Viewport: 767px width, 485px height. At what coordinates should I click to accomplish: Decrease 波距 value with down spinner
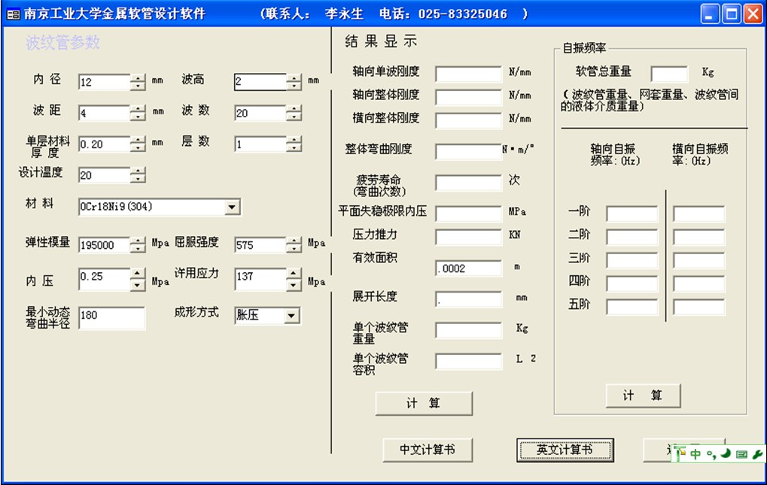tap(138, 118)
